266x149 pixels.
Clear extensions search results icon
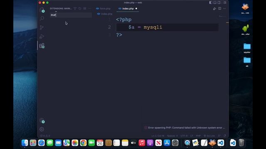[x=85, y=8]
